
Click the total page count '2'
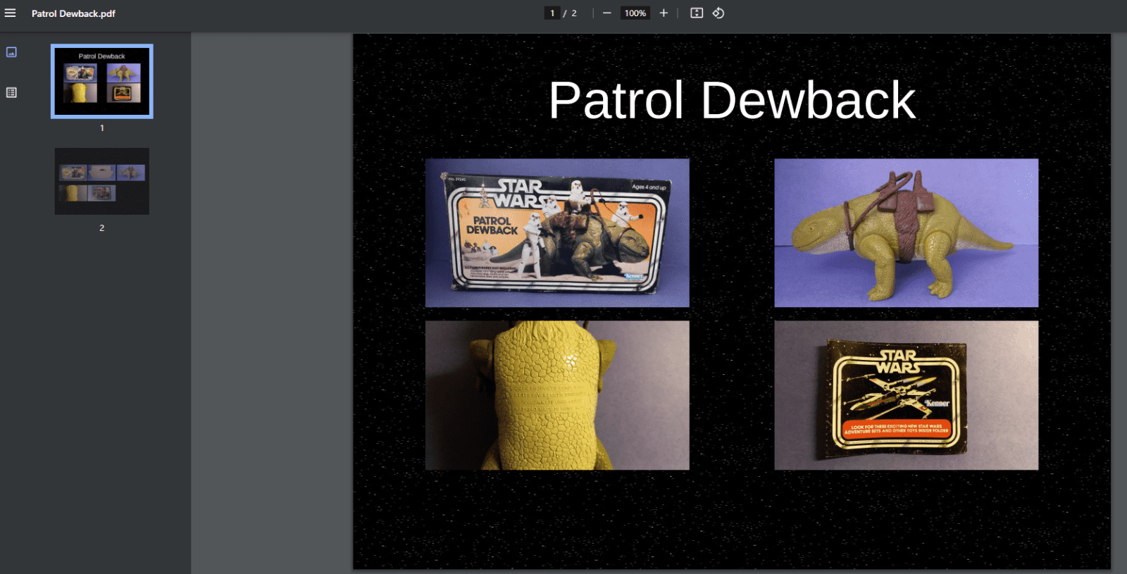(x=574, y=13)
